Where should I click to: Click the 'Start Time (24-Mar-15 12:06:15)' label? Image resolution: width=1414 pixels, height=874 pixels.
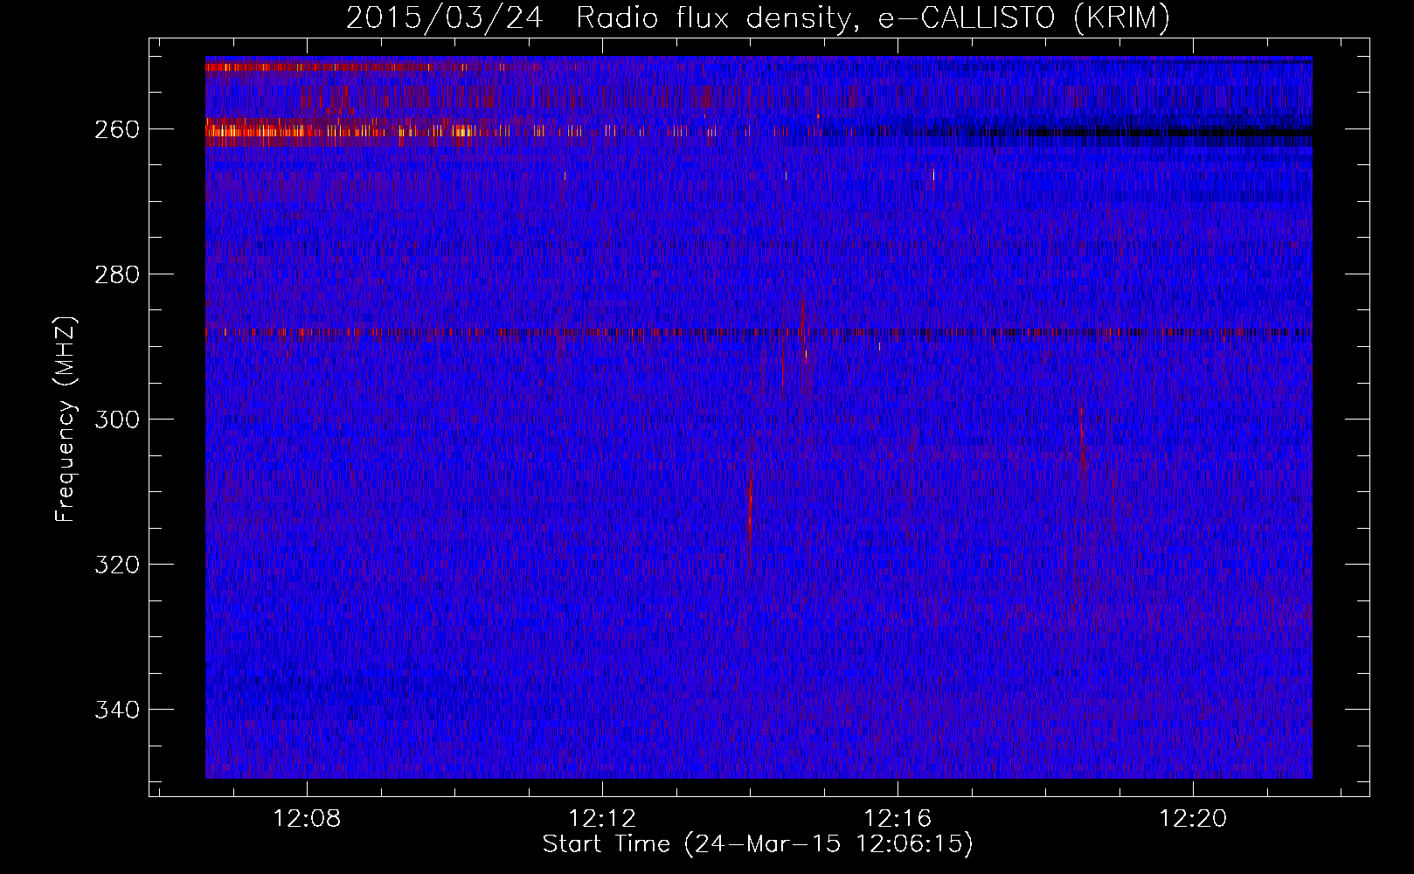click(x=758, y=844)
